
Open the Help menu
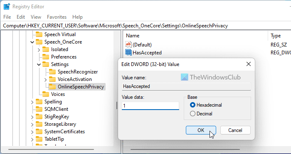point(77,17)
